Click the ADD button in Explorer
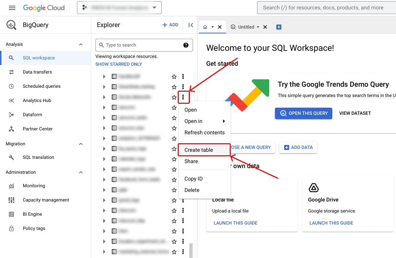This screenshot has height=258, width=396. (171, 25)
